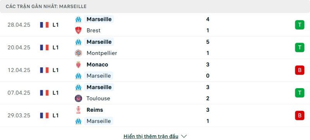This screenshot has width=310, height=140.
Task: Click French flag for the 29.03.25 match
Action: (x=44, y=115)
